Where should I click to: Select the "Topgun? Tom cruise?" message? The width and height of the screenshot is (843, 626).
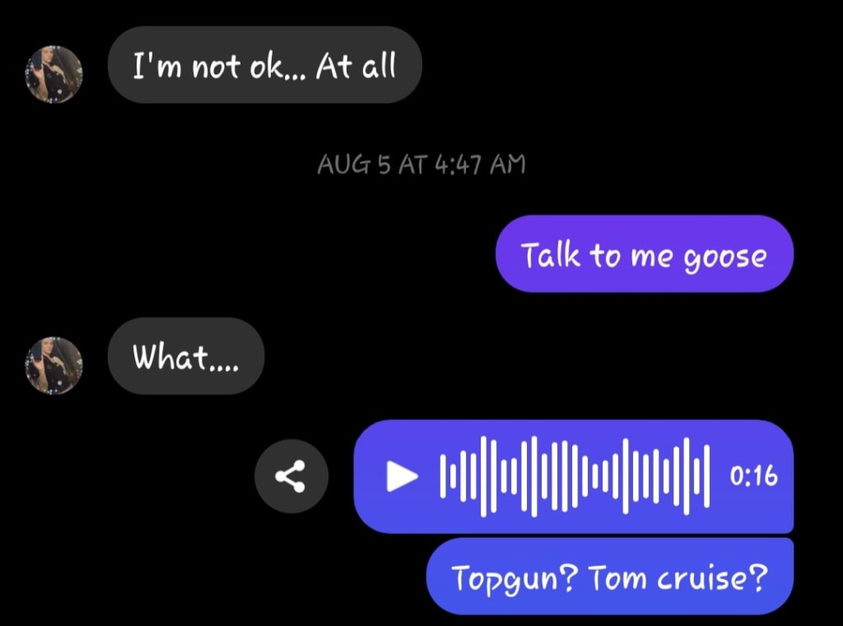pos(610,576)
